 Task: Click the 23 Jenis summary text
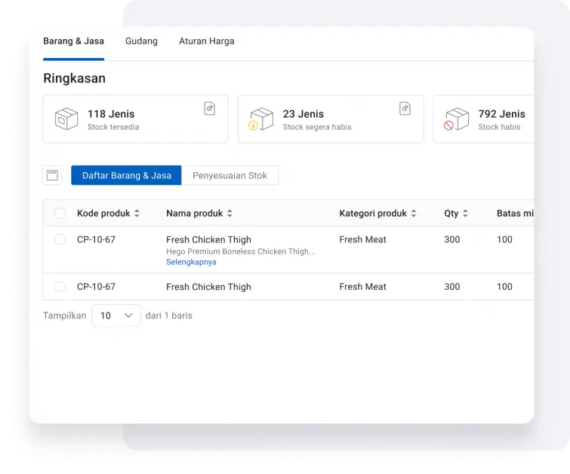tap(303, 114)
